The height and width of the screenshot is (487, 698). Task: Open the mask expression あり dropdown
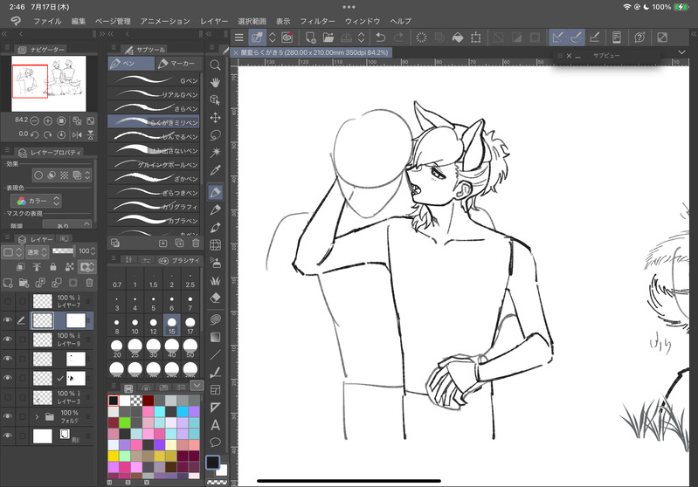[x=67, y=224]
